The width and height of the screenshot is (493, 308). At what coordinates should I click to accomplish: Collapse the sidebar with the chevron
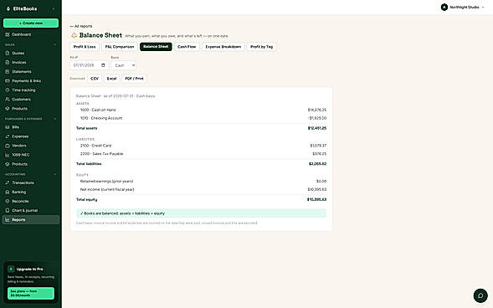coord(54,9)
